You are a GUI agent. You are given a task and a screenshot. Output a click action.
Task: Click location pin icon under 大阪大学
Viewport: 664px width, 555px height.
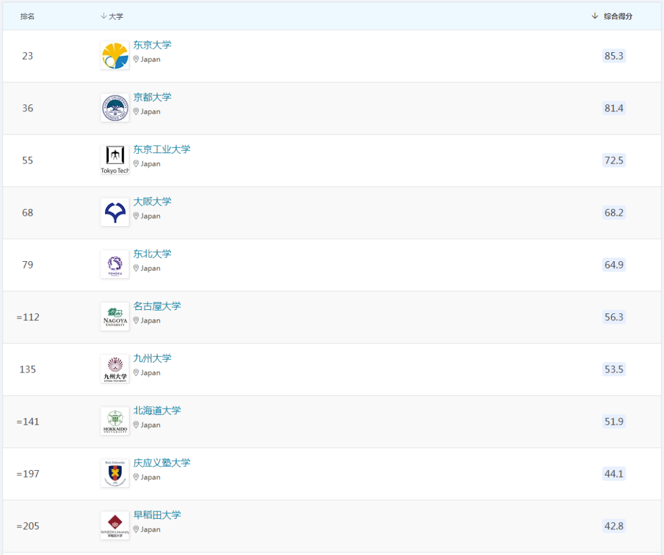pos(136,216)
